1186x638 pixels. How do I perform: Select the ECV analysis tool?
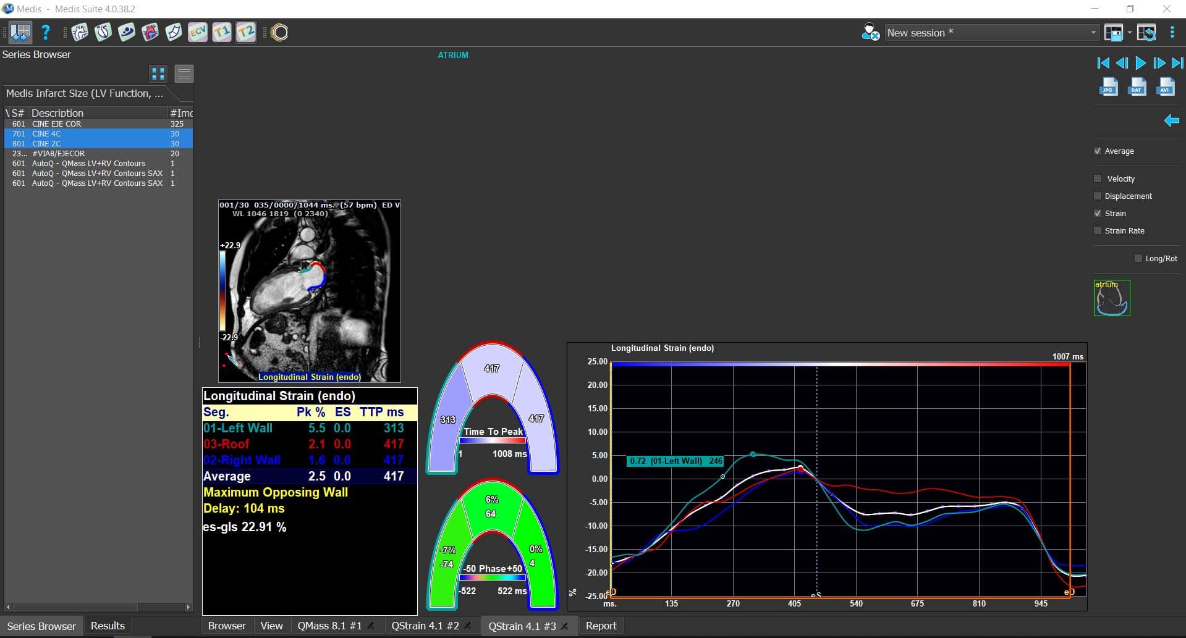pos(198,32)
